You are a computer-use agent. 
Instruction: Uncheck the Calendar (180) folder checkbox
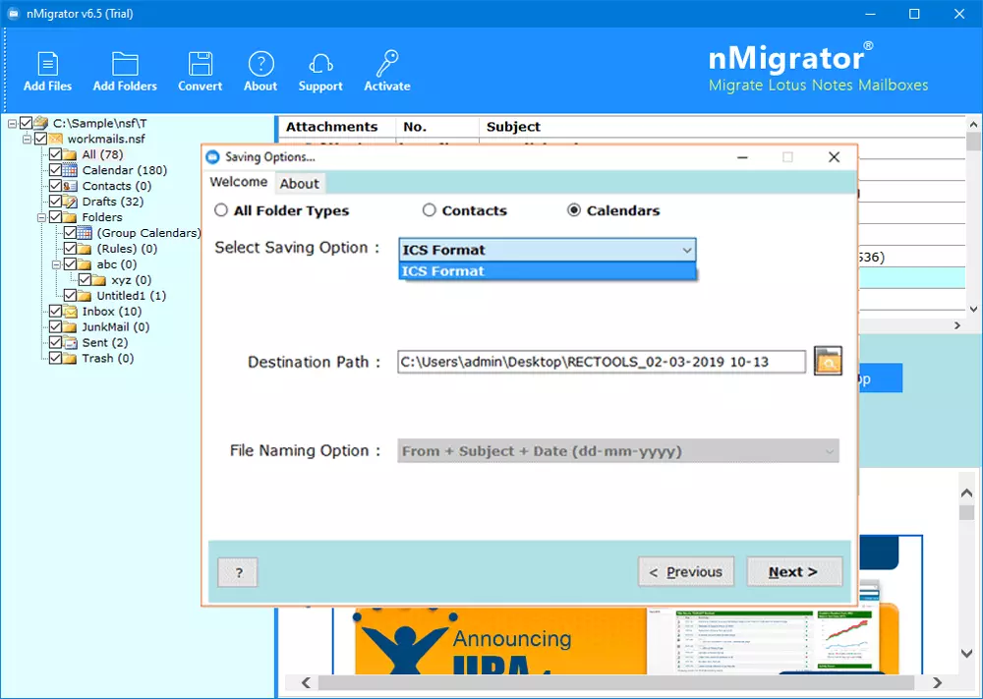(55, 170)
